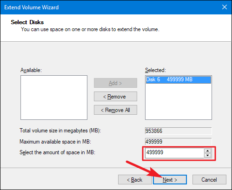
Task: Remove the selected disk with Remove button
Action: point(115,97)
